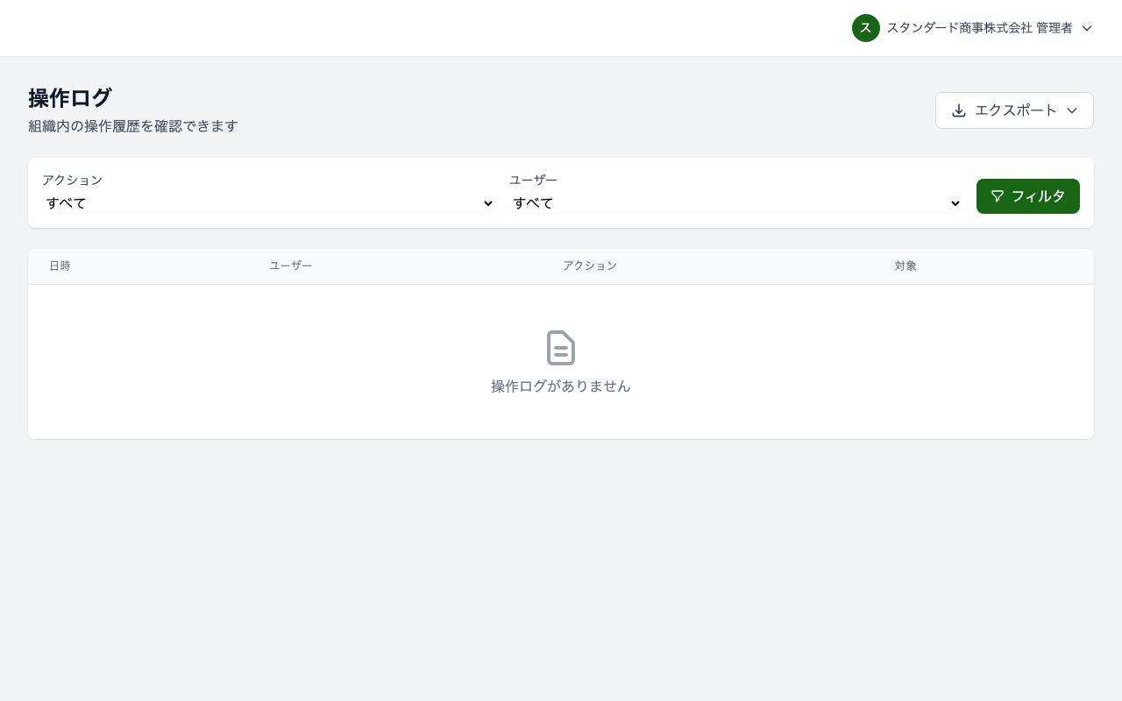1122x701 pixels.
Task: Open the エクスポート format dropdown arrow
Action: [1072, 110]
